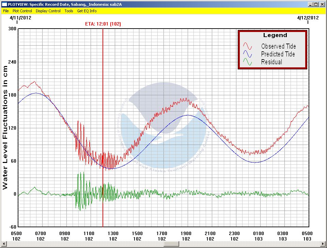This screenshot has width=327, height=248.
Task: Open the Plot Control menu
Action: (x=22, y=11)
